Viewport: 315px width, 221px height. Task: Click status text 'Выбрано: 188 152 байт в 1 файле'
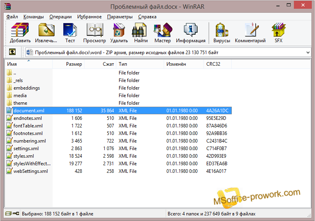pyautogui.click(x=57, y=214)
